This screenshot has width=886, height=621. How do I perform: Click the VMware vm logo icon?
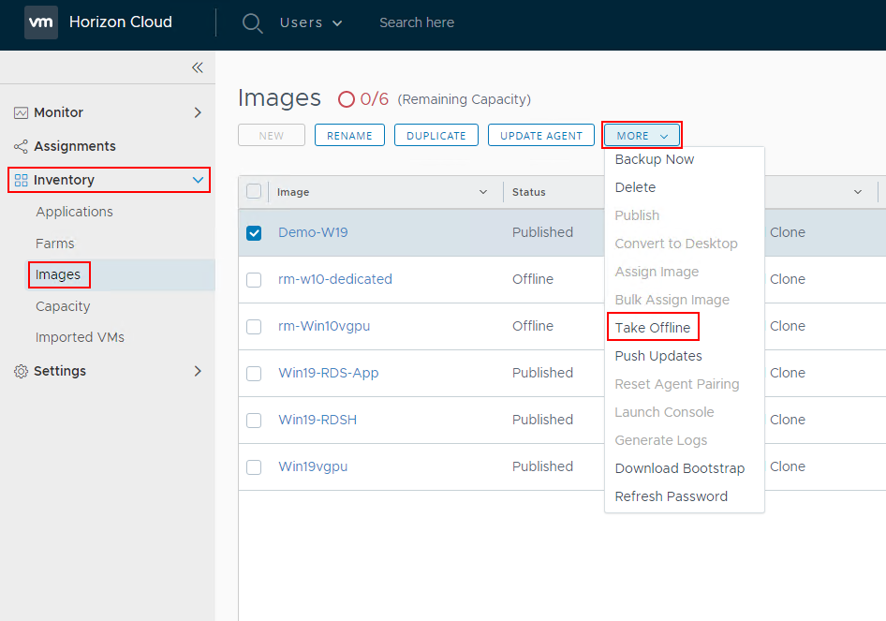(x=41, y=22)
